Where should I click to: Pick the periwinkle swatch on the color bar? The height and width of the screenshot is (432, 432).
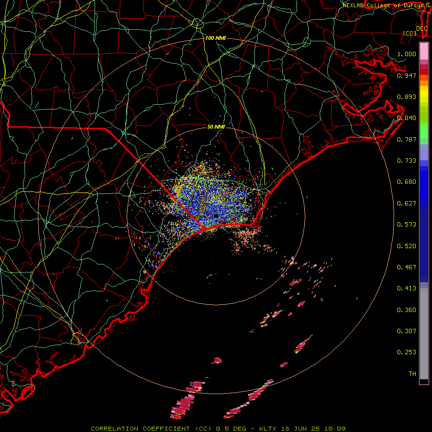click(424, 152)
